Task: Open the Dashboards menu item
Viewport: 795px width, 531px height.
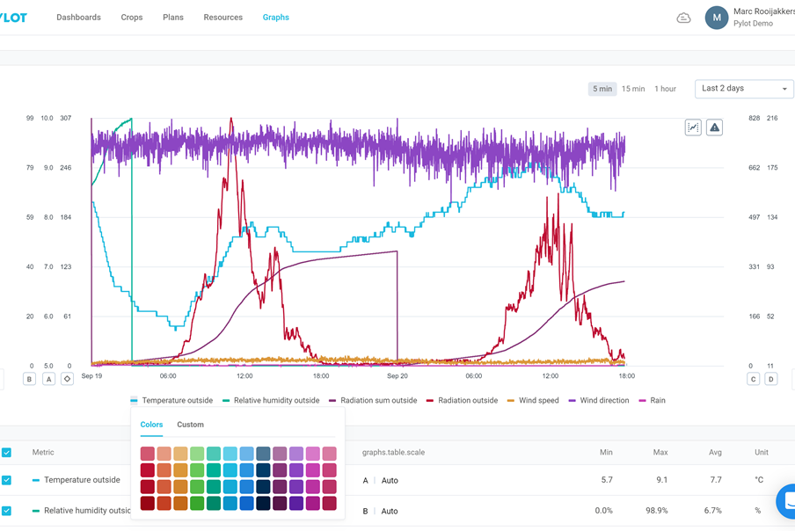Action: [78, 18]
